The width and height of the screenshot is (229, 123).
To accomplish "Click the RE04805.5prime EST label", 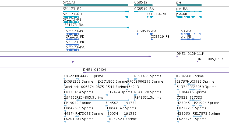I will (90, 98).
